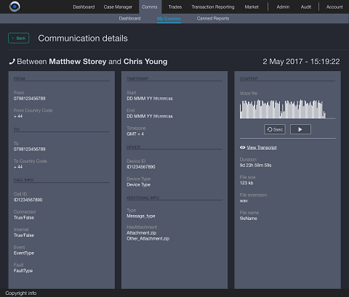Play the voice file recording
The image size is (349, 297).
[x=300, y=129]
